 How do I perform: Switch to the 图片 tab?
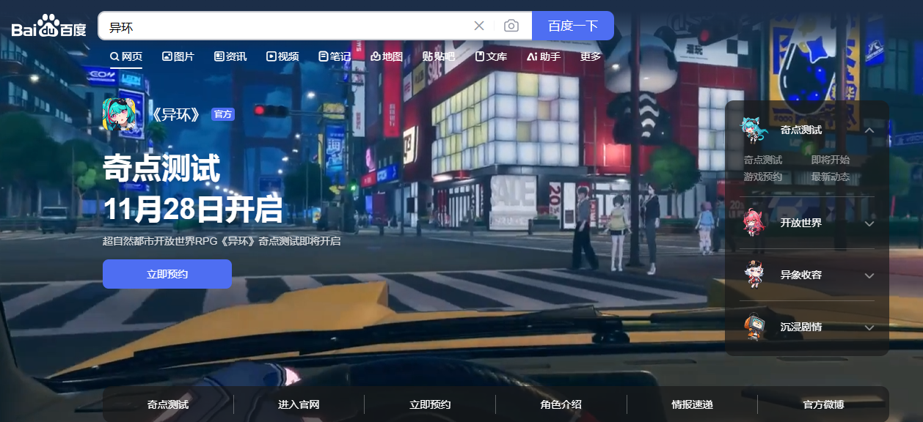[178, 56]
